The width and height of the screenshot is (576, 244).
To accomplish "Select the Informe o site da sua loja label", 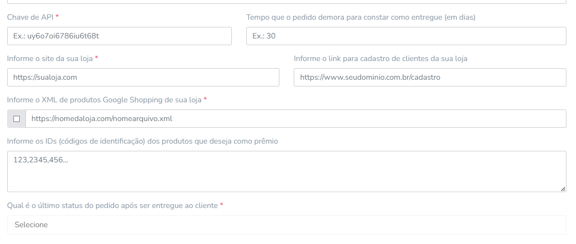I will pyautogui.click(x=50, y=59).
